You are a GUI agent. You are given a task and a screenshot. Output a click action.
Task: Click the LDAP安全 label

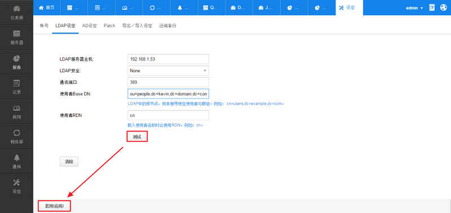click(70, 70)
